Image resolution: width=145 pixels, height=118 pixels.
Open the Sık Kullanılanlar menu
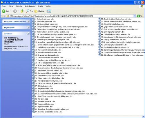coord(30,6)
